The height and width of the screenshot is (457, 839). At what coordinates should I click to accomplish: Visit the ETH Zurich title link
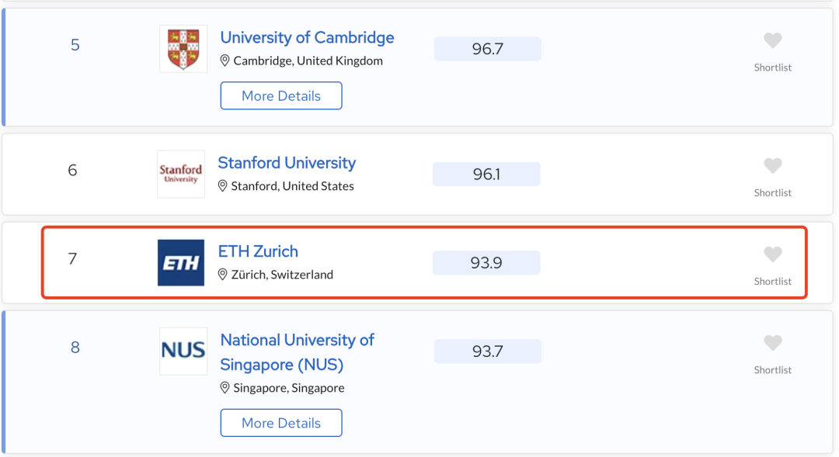[x=258, y=251]
